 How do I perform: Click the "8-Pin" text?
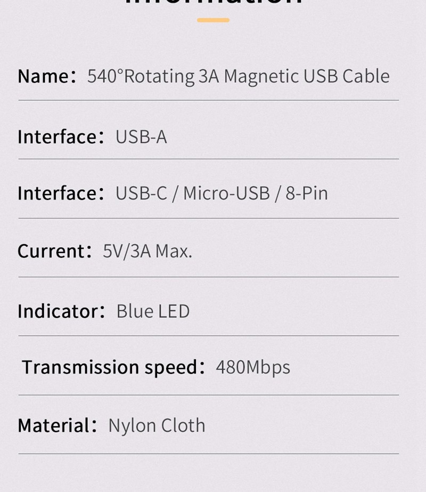pyautogui.click(x=307, y=193)
